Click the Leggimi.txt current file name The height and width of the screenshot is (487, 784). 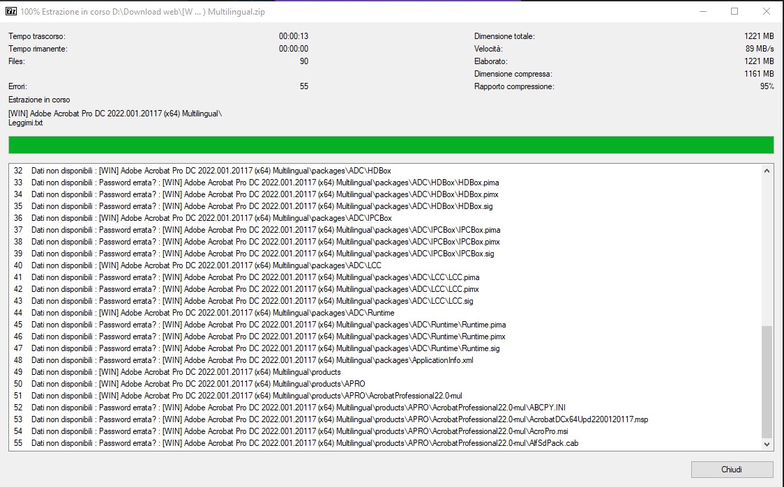point(26,123)
